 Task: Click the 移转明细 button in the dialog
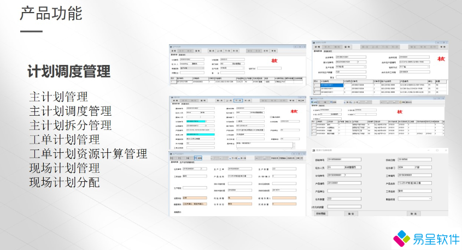[321, 213]
